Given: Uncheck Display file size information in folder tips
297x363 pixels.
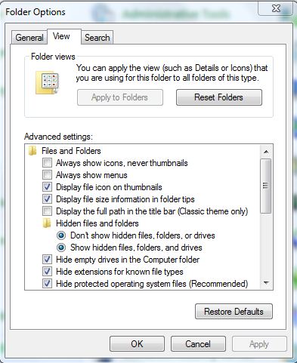Looking at the screenshot, I should pos(47,199).
